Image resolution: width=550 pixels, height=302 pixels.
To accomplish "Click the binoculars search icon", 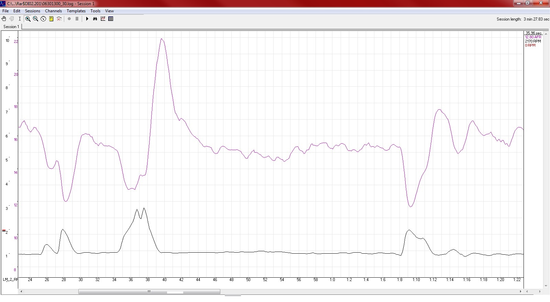I will click(x=95, y=19).
